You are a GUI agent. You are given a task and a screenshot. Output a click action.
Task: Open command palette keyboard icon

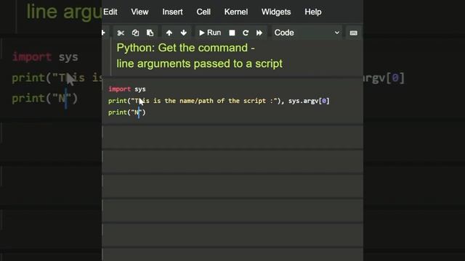coord(353,33)
